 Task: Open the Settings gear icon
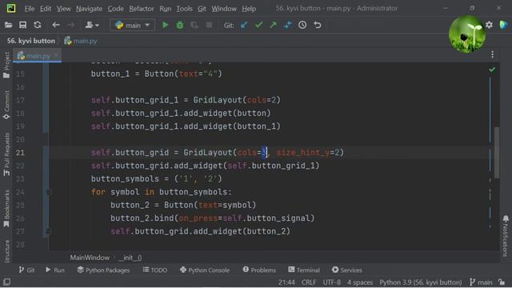coord(489,25)
